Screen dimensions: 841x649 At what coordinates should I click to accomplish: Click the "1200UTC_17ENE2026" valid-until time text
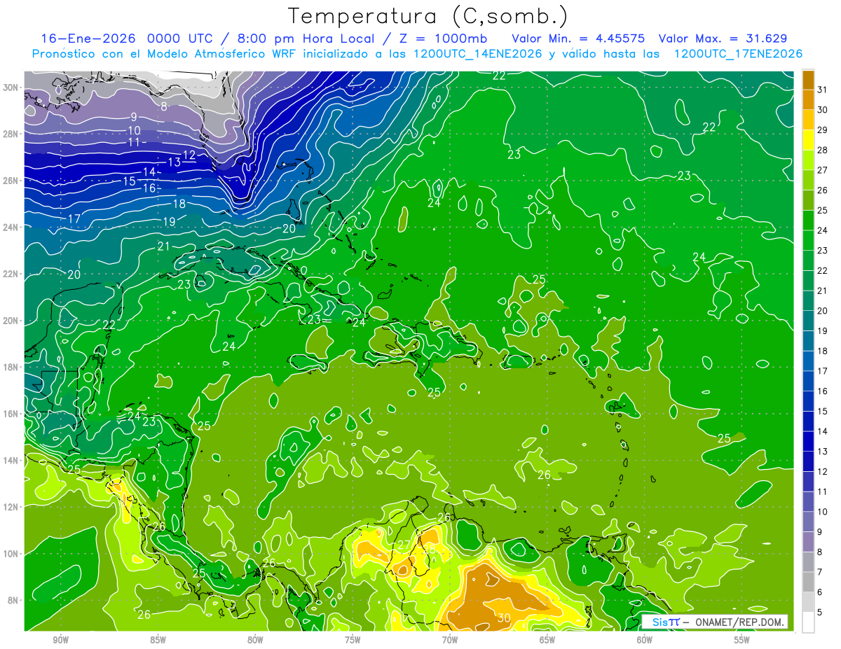click(738, 54)
